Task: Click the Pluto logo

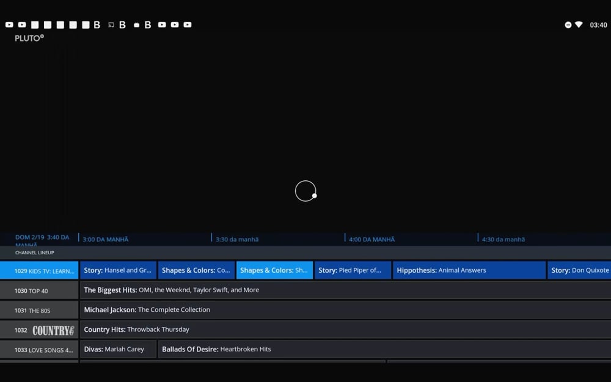Action: [x=29, y=38]
